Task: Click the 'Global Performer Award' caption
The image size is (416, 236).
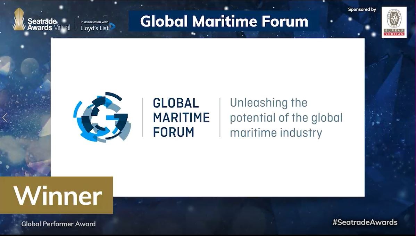Action: [x=58, y=224]
